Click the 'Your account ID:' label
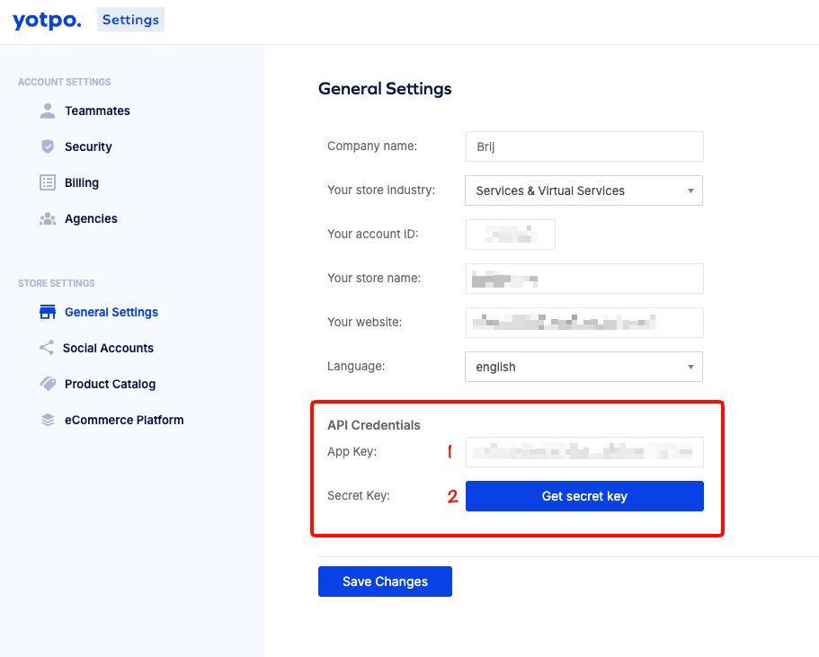The width and height of the screenshot is (819, 657). click(373, 234)
